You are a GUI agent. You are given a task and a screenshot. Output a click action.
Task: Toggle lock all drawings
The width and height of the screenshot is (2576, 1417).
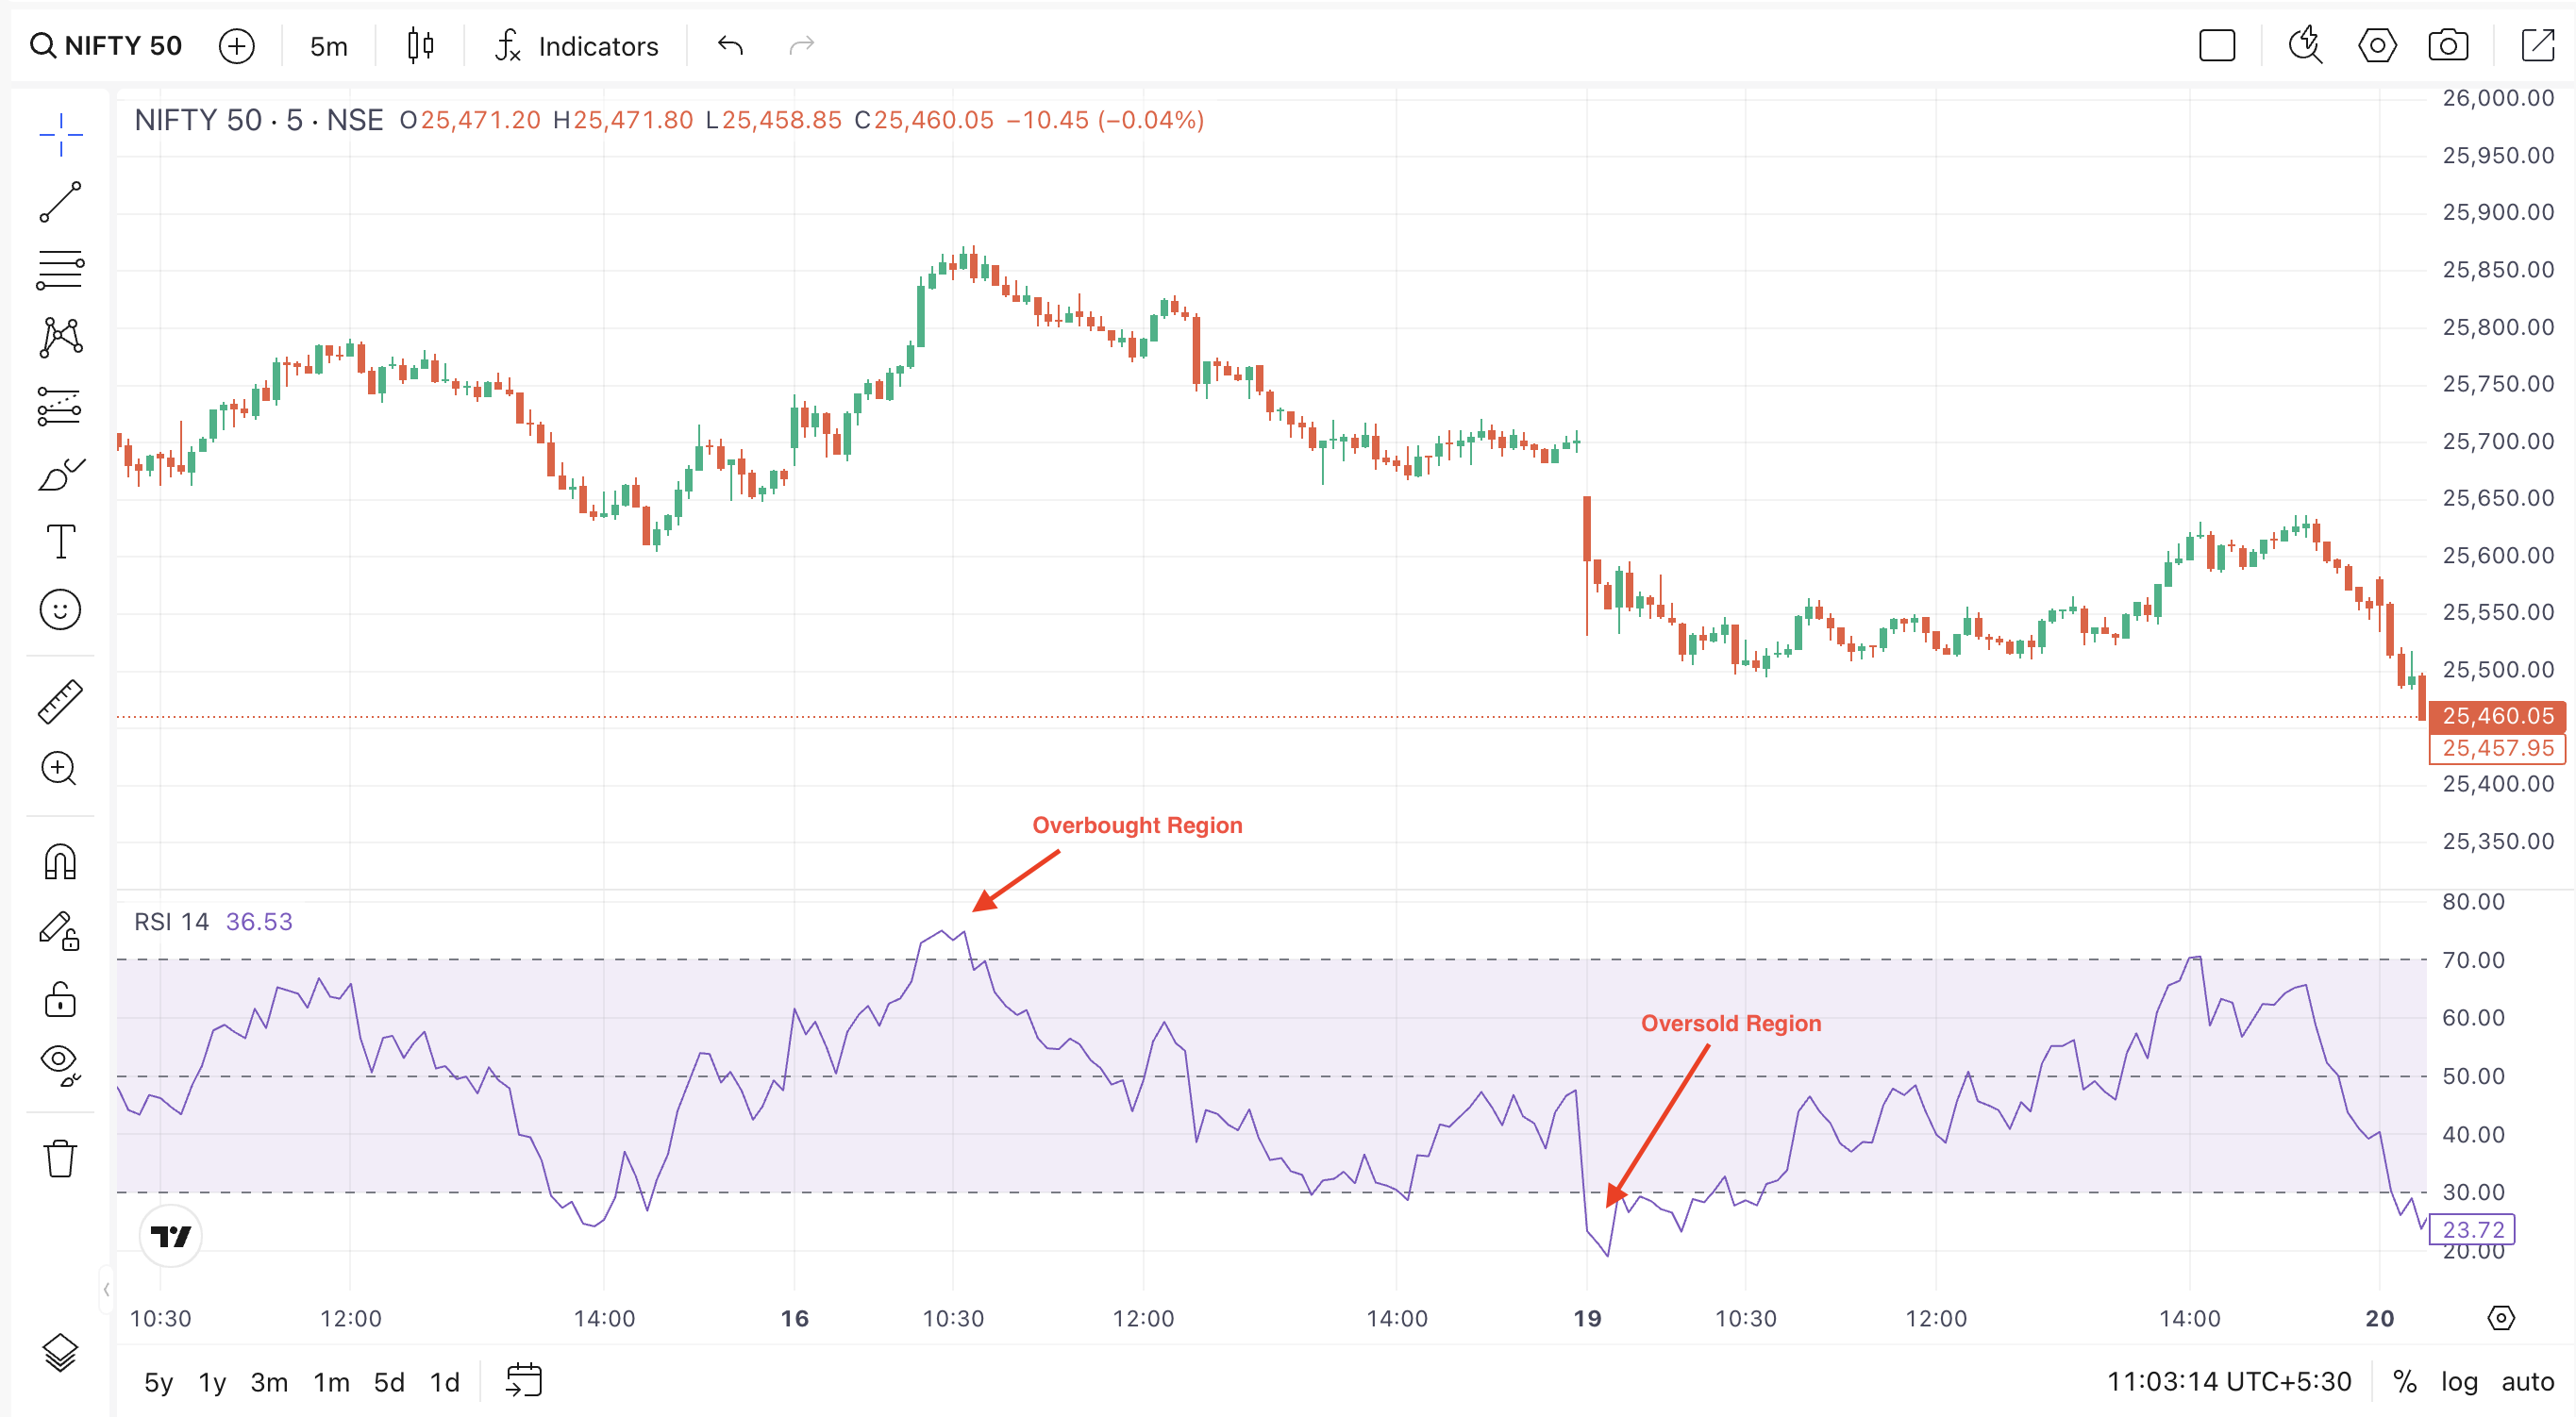(x=60, y=999)
